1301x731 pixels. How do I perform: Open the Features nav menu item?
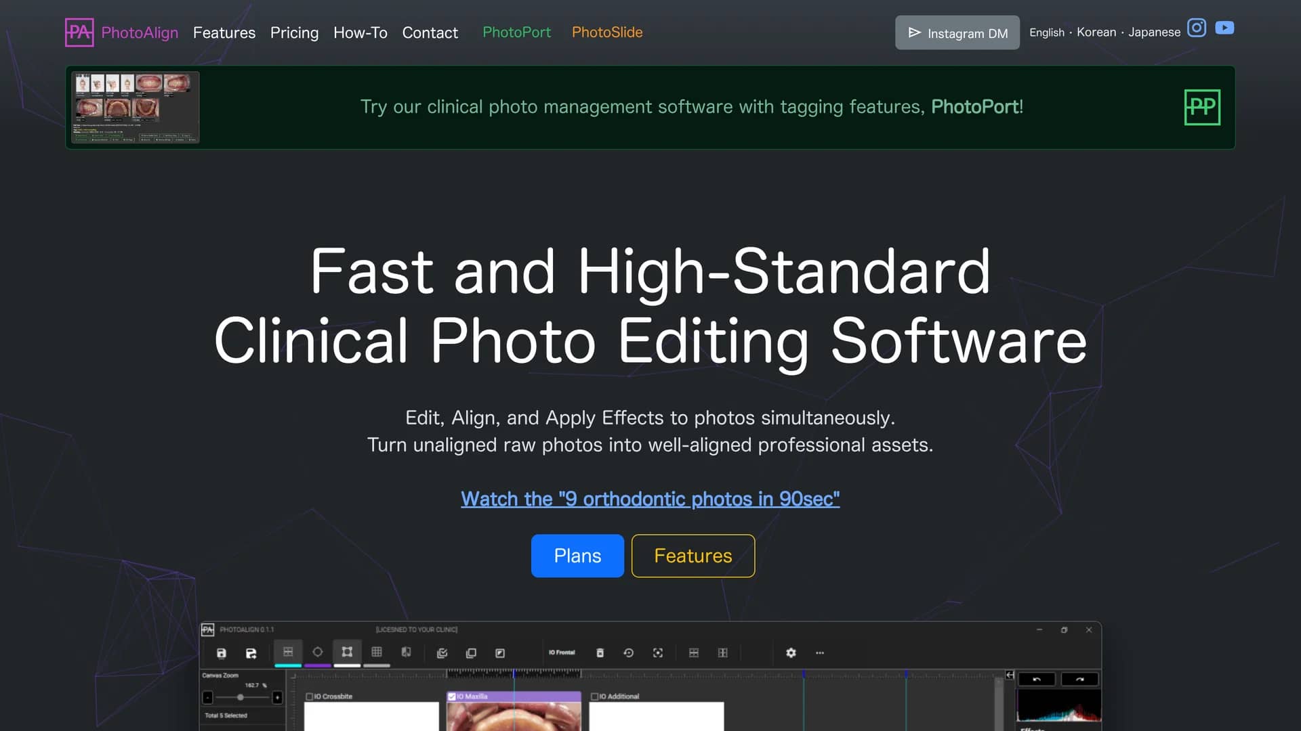(224, 32)
